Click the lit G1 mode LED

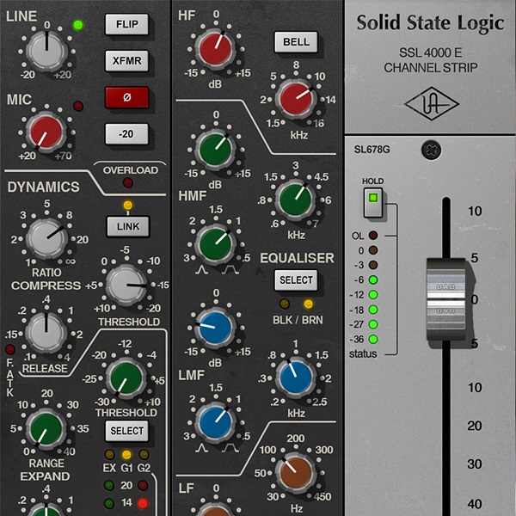click(x=126, y=455)
